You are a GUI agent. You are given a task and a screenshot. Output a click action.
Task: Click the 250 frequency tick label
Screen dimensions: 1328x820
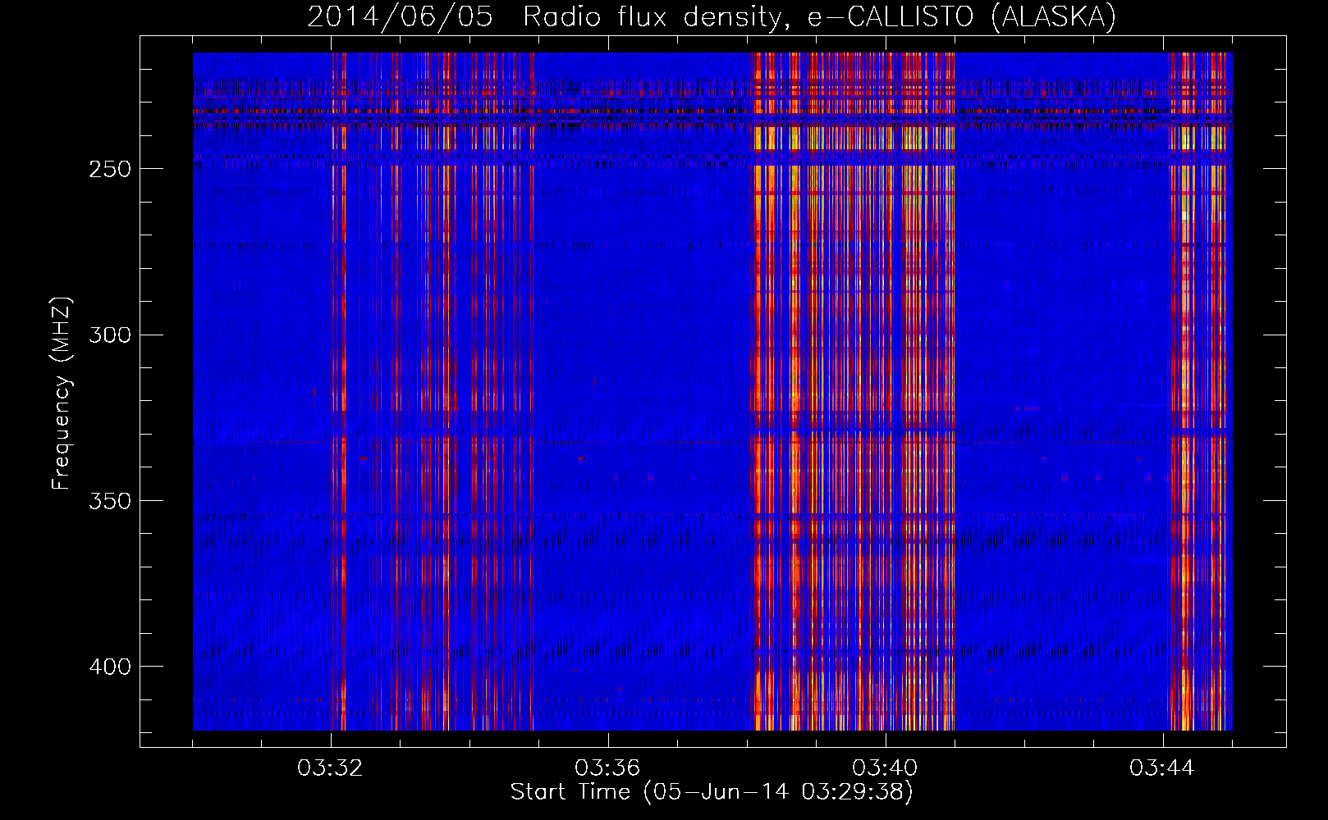[110, 169]
